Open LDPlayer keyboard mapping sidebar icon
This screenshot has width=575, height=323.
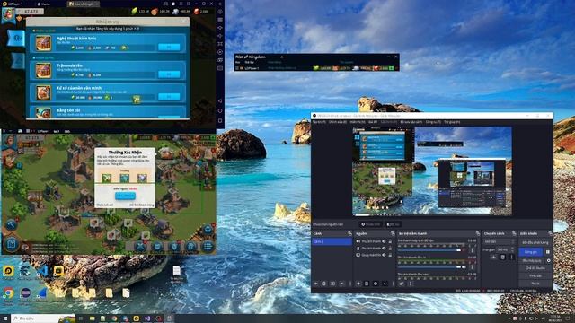(x=220, y=20)
